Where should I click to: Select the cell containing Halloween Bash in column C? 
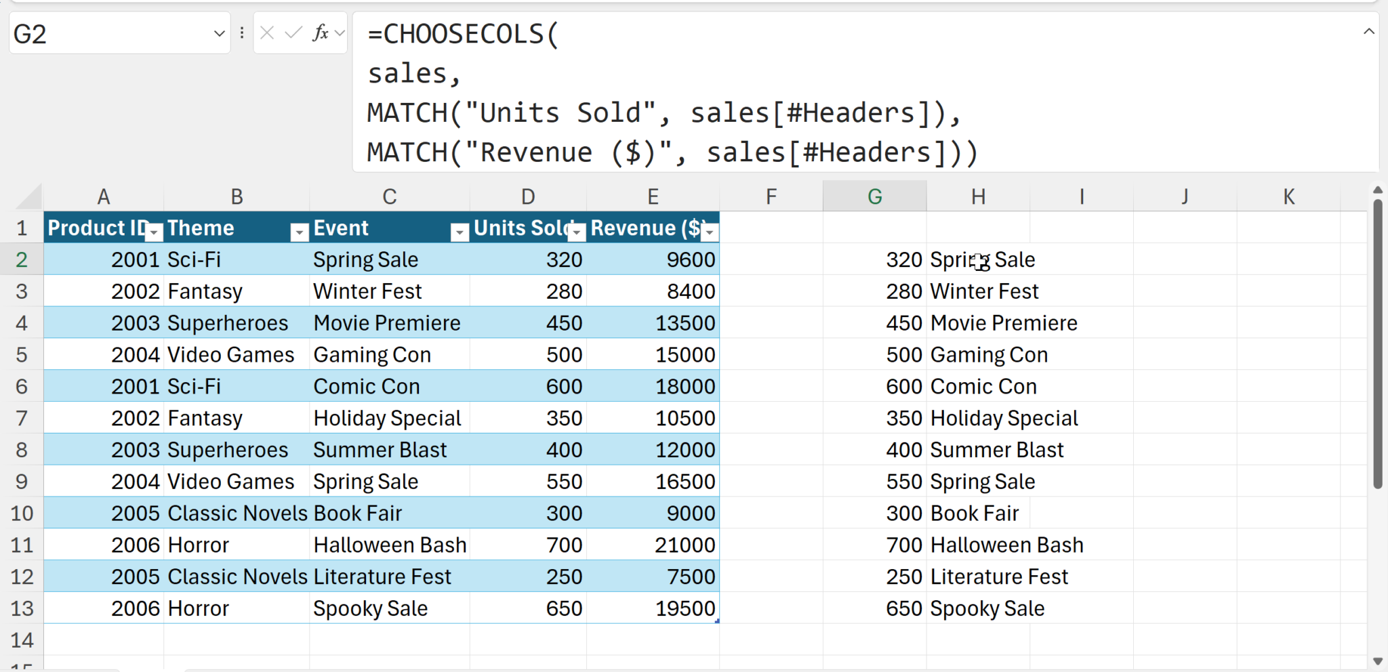[389, 545]
